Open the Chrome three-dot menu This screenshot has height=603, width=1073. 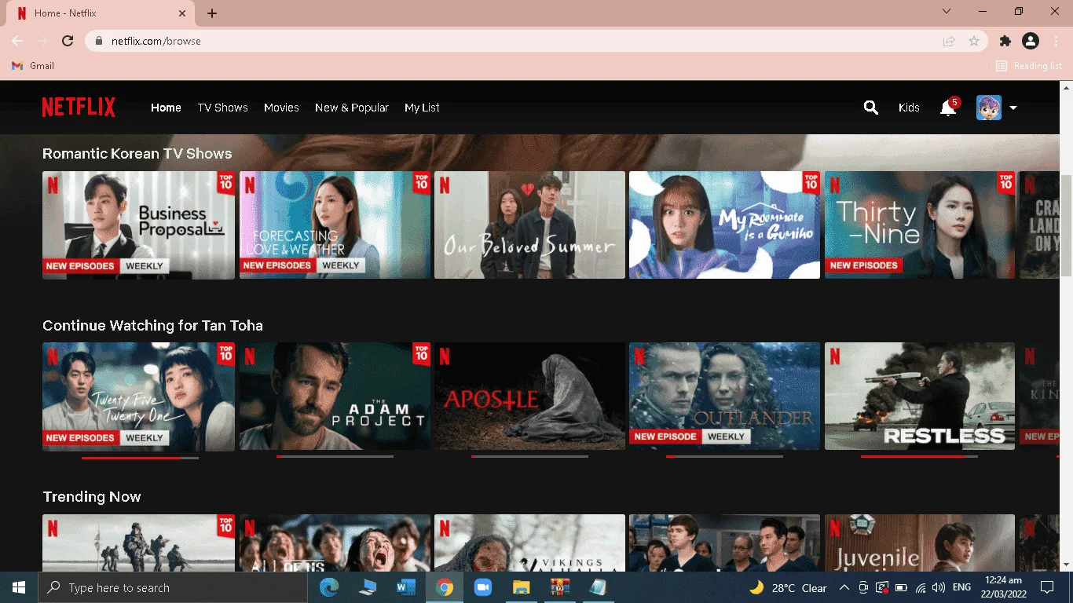point(1056,41)
